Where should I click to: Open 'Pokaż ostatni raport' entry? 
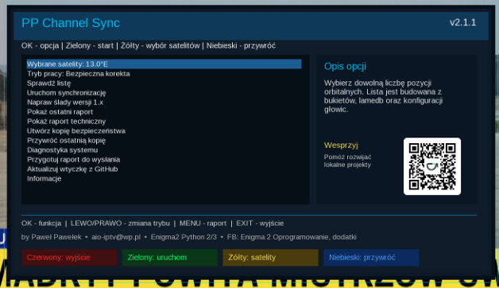click(x=60, y=112)
